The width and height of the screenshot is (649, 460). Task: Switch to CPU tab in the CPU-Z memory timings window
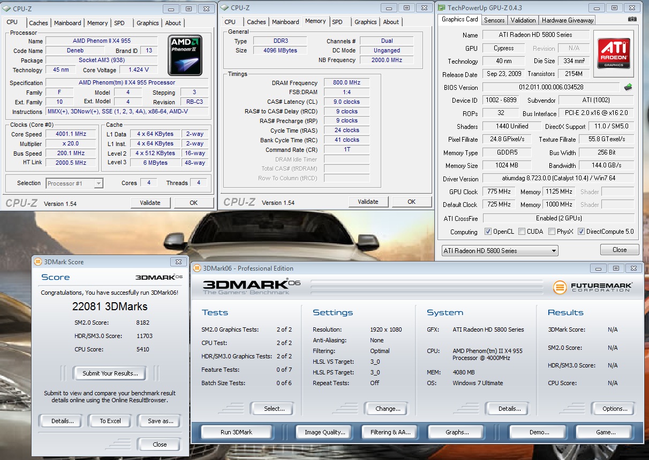230,22
